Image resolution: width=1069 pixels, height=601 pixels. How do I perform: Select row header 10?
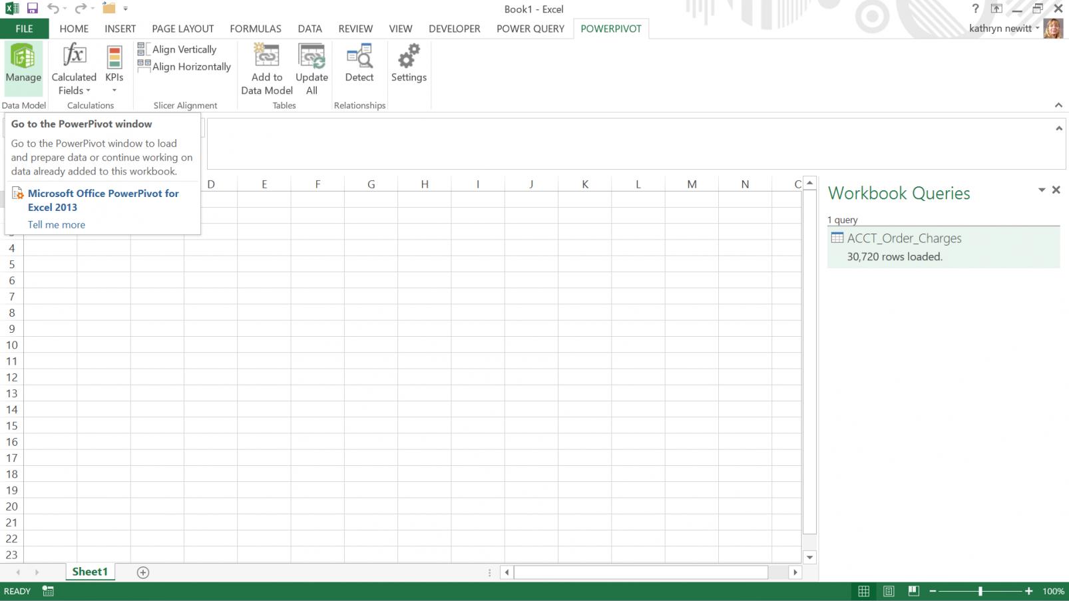11,345
